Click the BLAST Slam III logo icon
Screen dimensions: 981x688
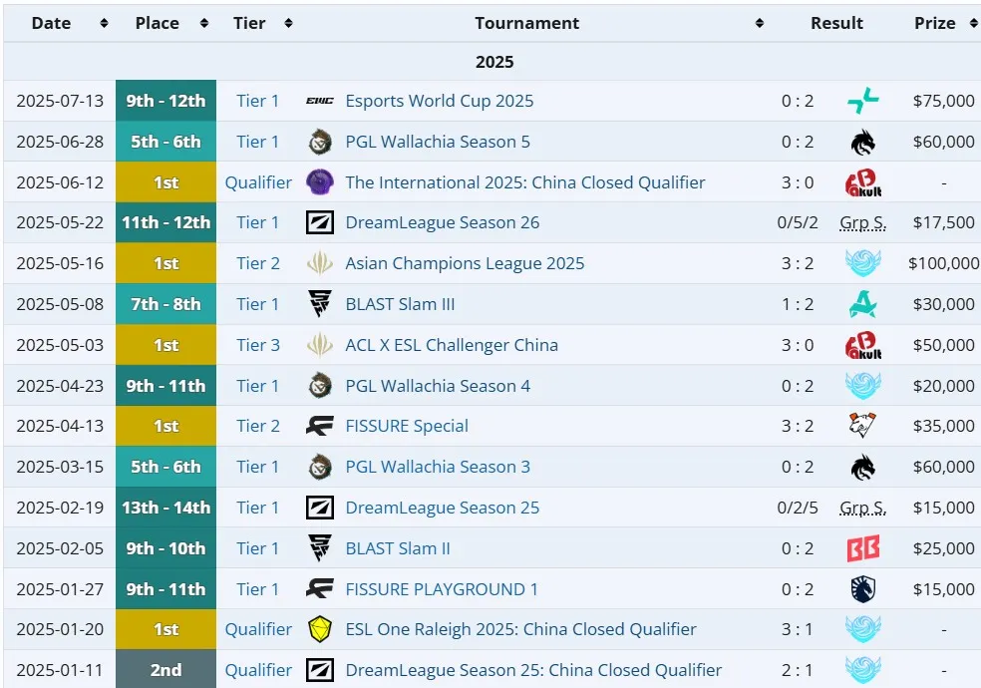pyautogui.click(x=320, y=304)
